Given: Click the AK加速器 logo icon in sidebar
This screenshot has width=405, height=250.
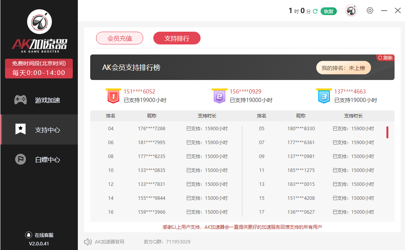Looking at the screenshot, I should click(x=39, y=22).
